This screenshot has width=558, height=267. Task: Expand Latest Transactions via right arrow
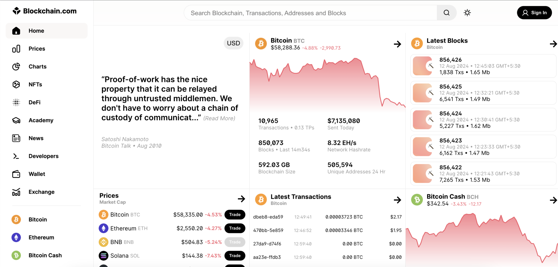(x=397, y=200)
